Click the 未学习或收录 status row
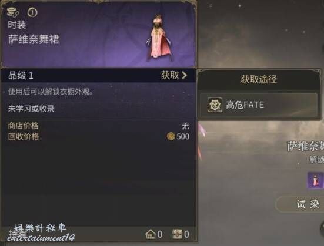The width and height of the screenshot is (324, 246). (x=98, y=109)
